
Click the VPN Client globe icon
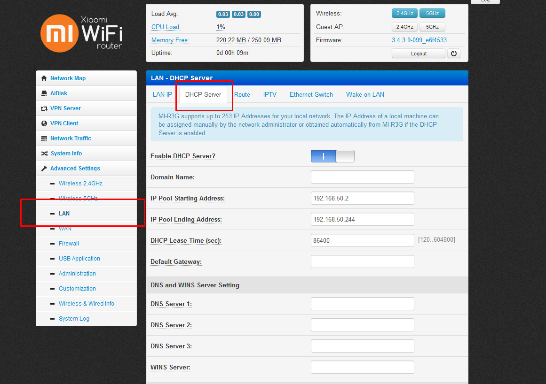[44, 123]
